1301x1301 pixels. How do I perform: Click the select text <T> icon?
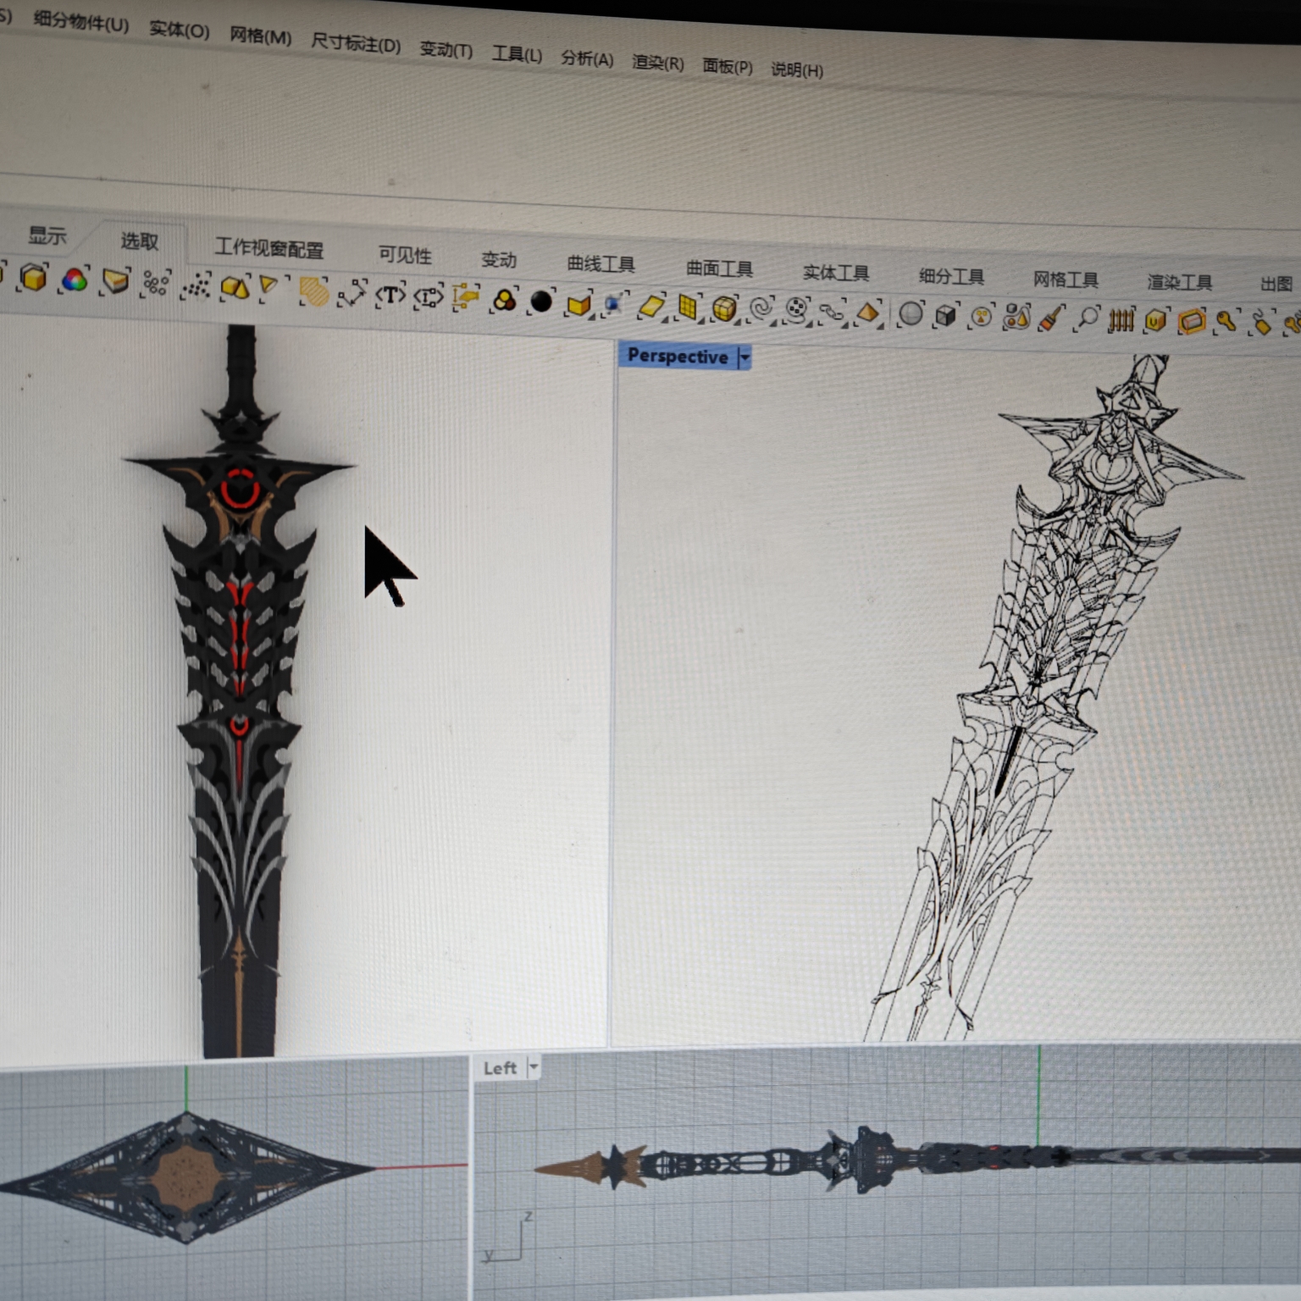click(390, 296)
